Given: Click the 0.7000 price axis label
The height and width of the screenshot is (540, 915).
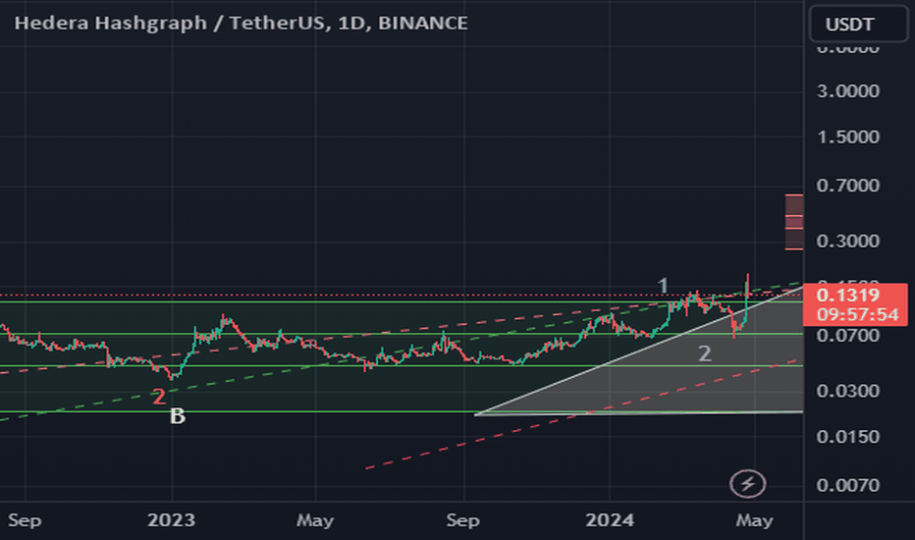Looking at the screenshot, I should (x=848, y=186).
